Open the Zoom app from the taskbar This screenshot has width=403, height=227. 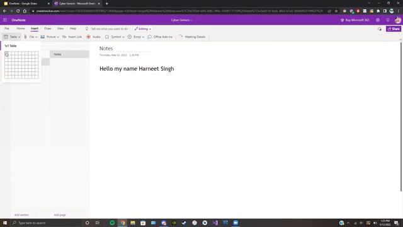click(x=236, y=223)
